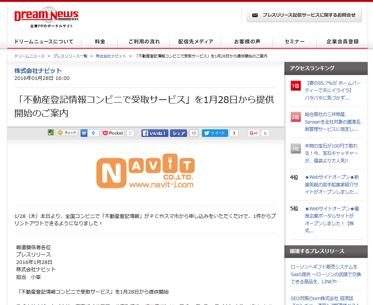
Task: Click the Facebook いいね! button
Action: point(155,133)
